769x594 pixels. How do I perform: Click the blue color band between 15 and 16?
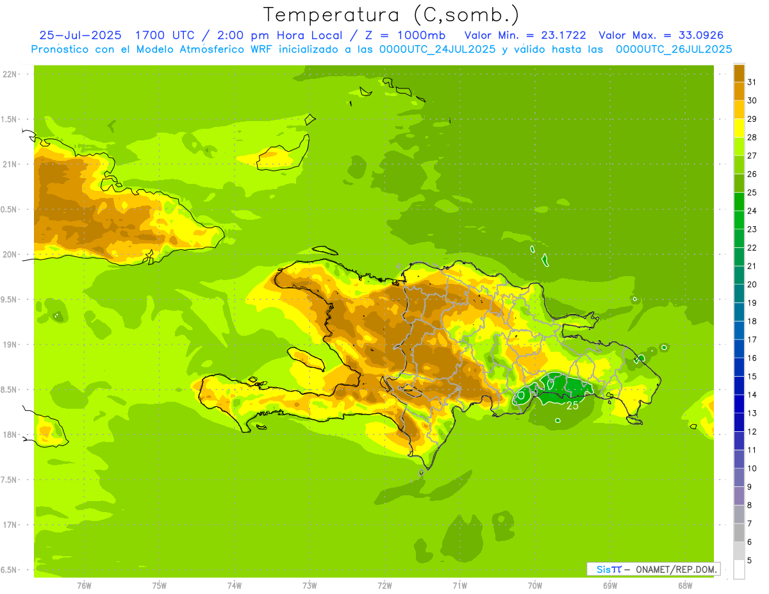pyautogui.click(x=739, y=367)
